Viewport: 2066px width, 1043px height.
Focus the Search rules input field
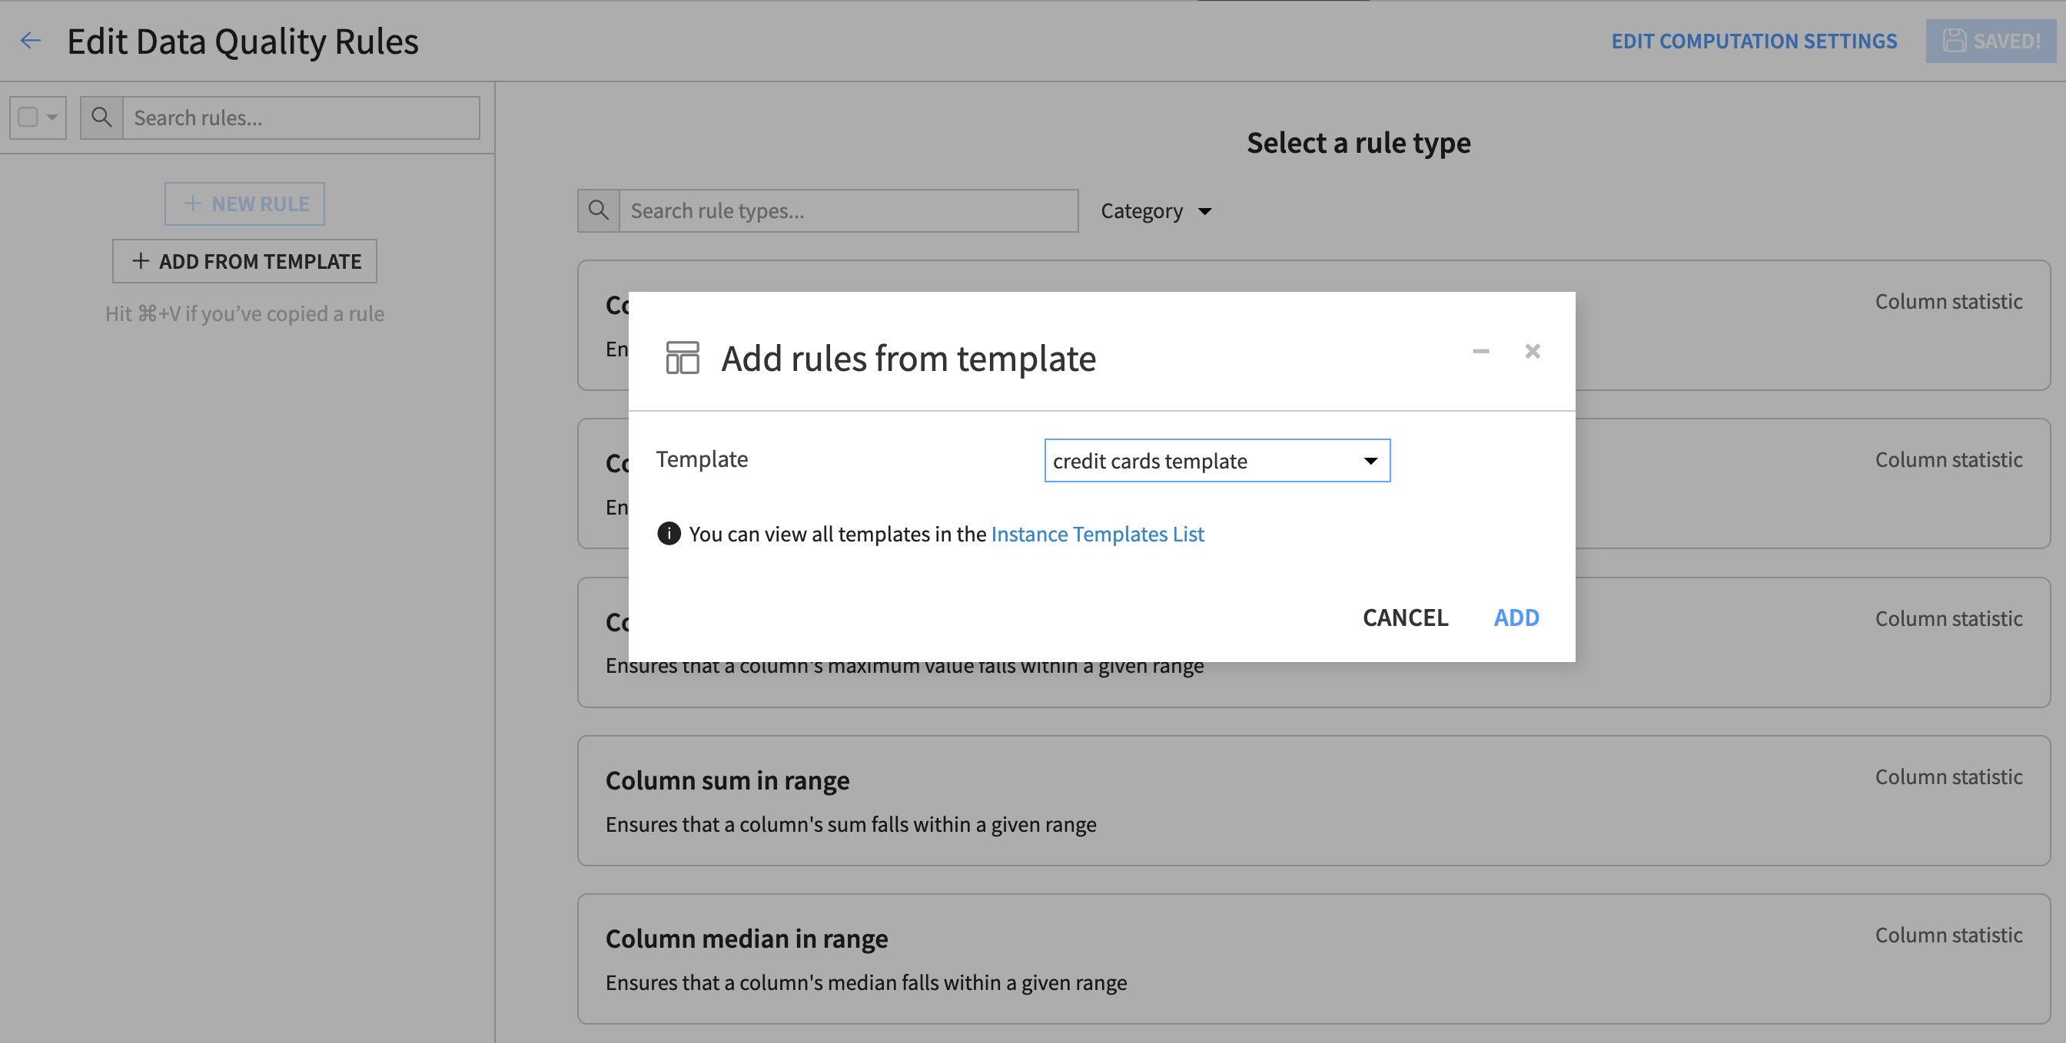(x=301, y=118)
